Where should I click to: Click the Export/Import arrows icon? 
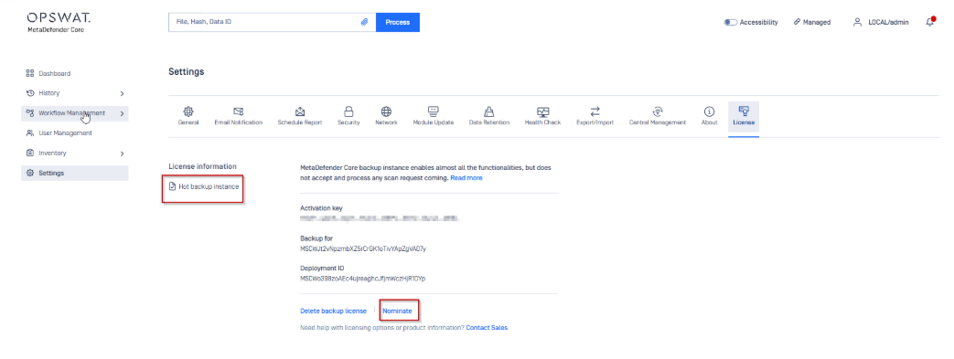(x=595, y=111)
